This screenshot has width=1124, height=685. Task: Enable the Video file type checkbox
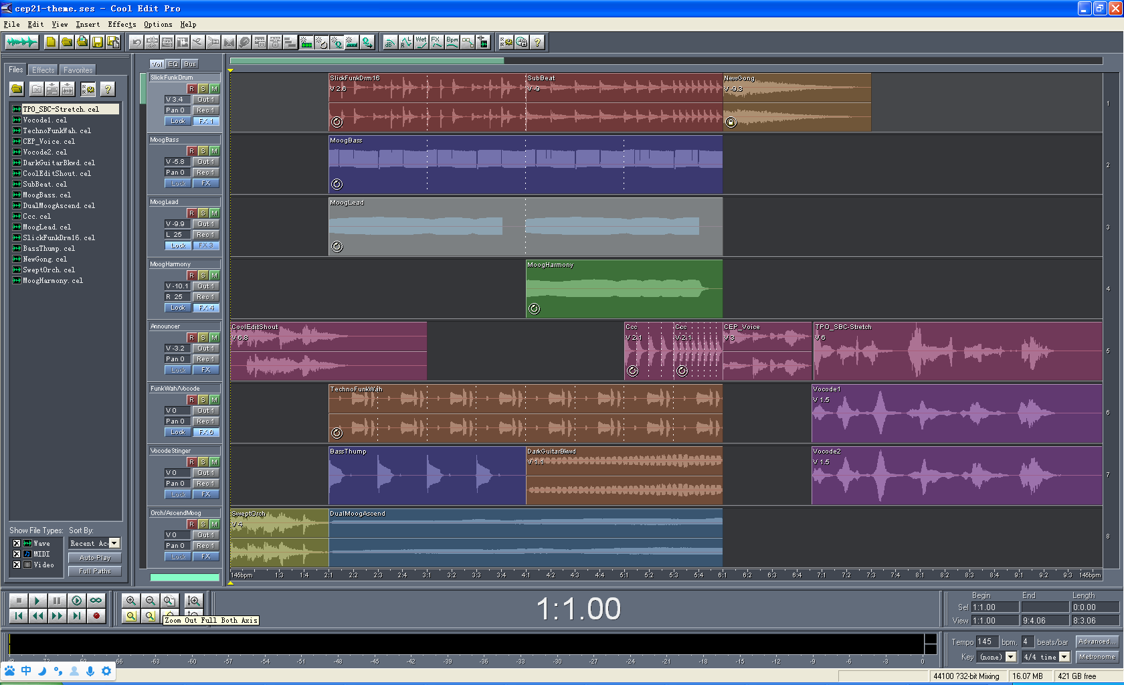click(16, 565)
